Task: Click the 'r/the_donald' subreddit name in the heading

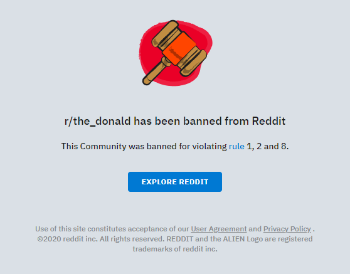Action: [97, 121]
